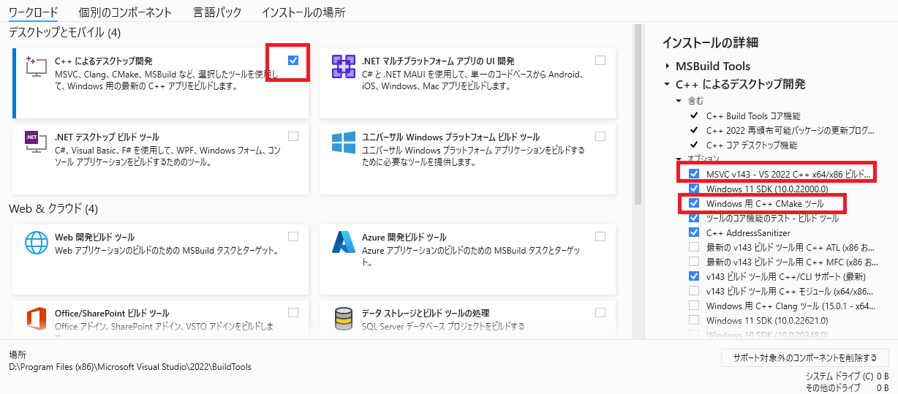
Task: Expand the MSBuild Tools details node
Action: pos(667,66)
